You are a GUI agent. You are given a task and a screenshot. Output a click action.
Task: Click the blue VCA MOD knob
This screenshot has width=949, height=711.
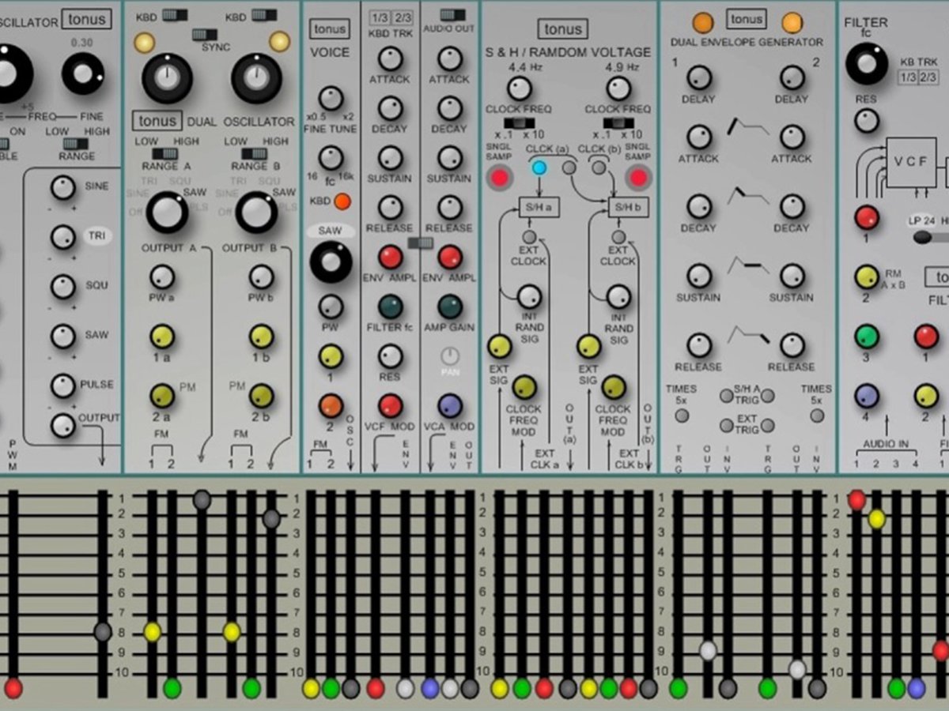tap(450, 405)
